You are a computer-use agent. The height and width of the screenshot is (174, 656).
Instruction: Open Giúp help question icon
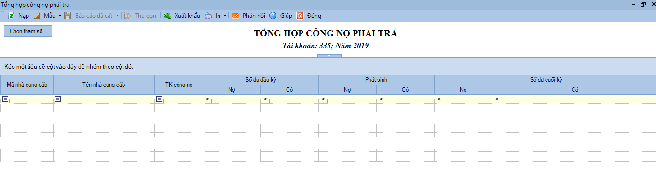click(273, 16)
